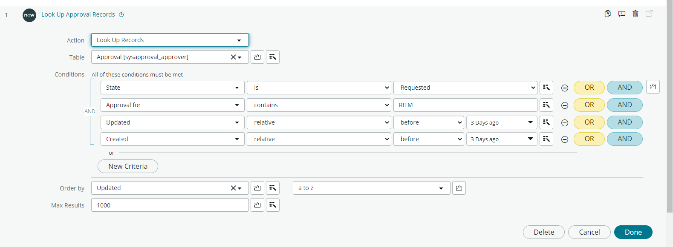Open data pill picker for Table field

tap(257, 57)
